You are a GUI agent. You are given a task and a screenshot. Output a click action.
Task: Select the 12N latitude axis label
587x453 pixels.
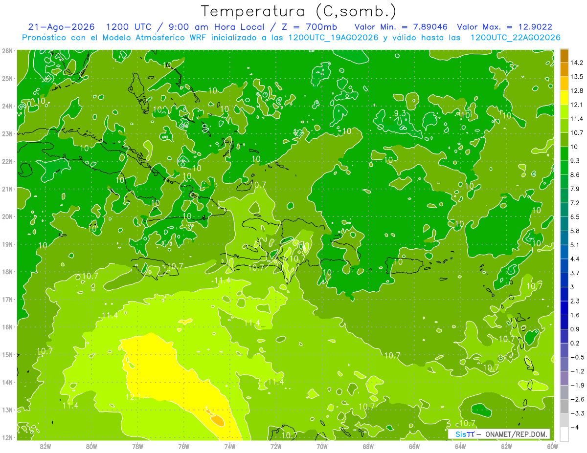click(x=7, y=437)
